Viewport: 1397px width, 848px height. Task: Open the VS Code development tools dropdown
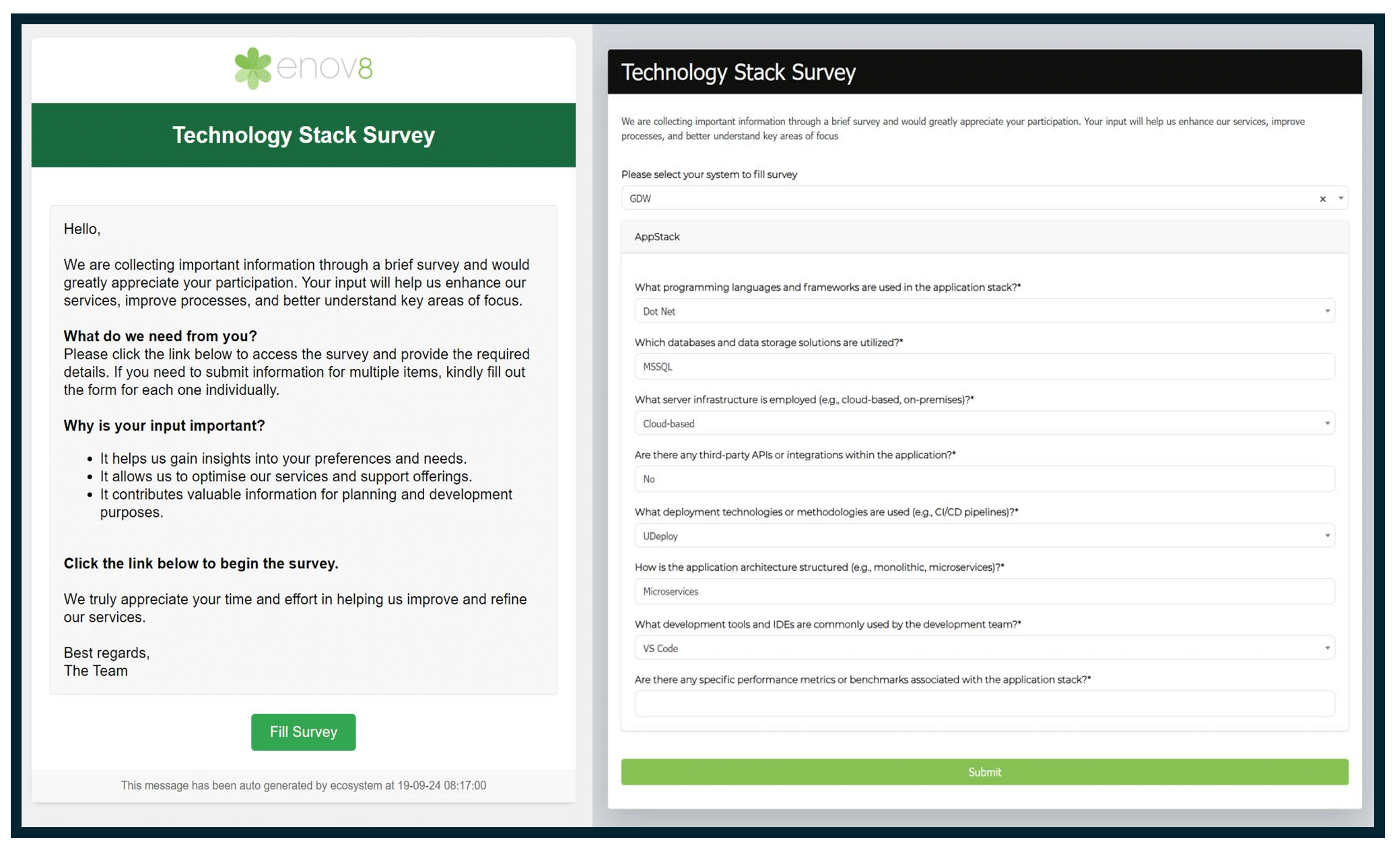coord(984,648)
